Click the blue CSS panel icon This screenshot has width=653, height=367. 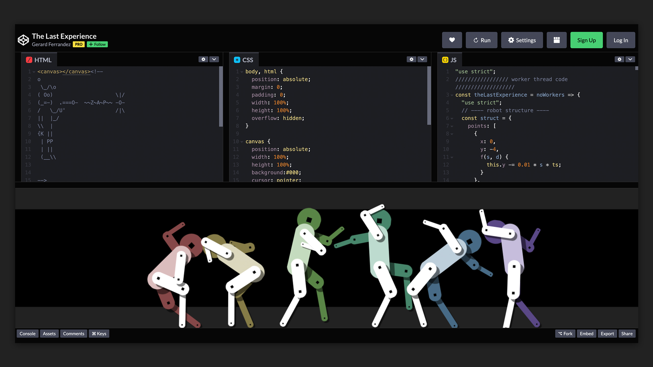coord(237,60)
